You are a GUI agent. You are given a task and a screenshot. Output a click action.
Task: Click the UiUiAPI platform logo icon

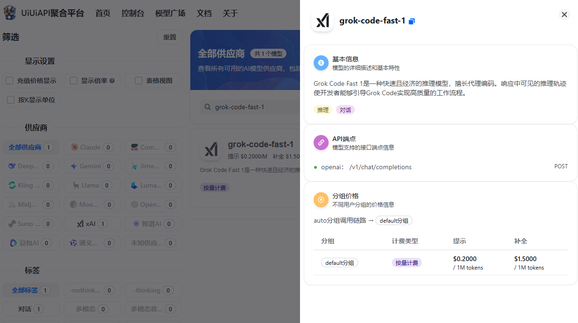10,13
